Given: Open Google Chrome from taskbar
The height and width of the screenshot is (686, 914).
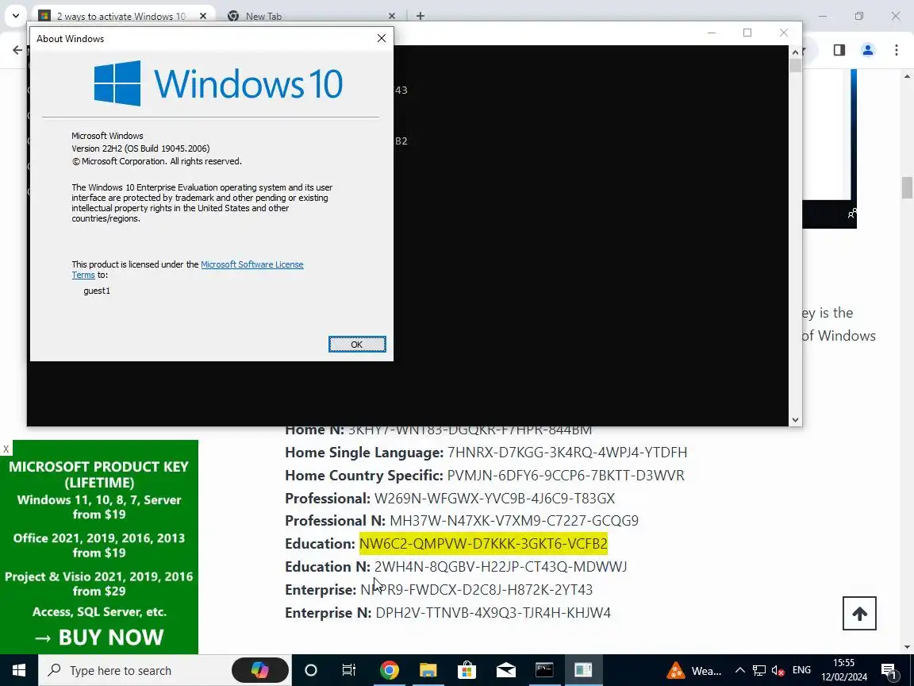Looking at the screenshot, I should pos(389,670).
